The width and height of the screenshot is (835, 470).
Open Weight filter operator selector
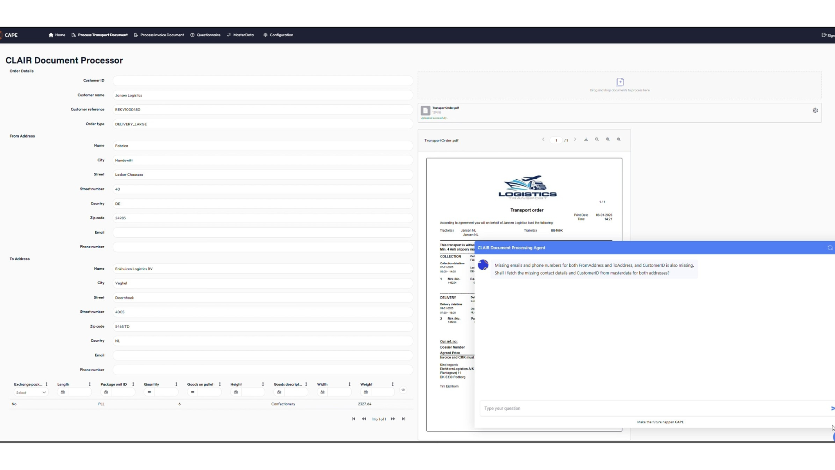(366, 392)
